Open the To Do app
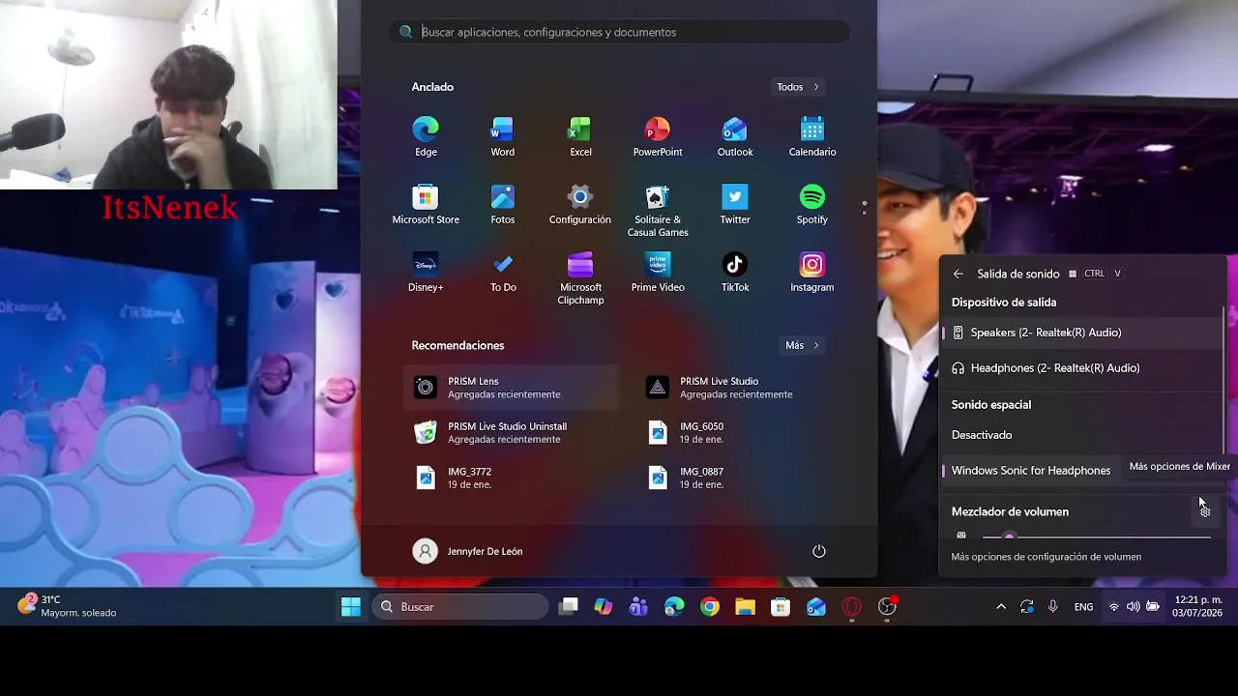Screen dimensions: 1238x696 pyautogui.click(x=503, y=272)
